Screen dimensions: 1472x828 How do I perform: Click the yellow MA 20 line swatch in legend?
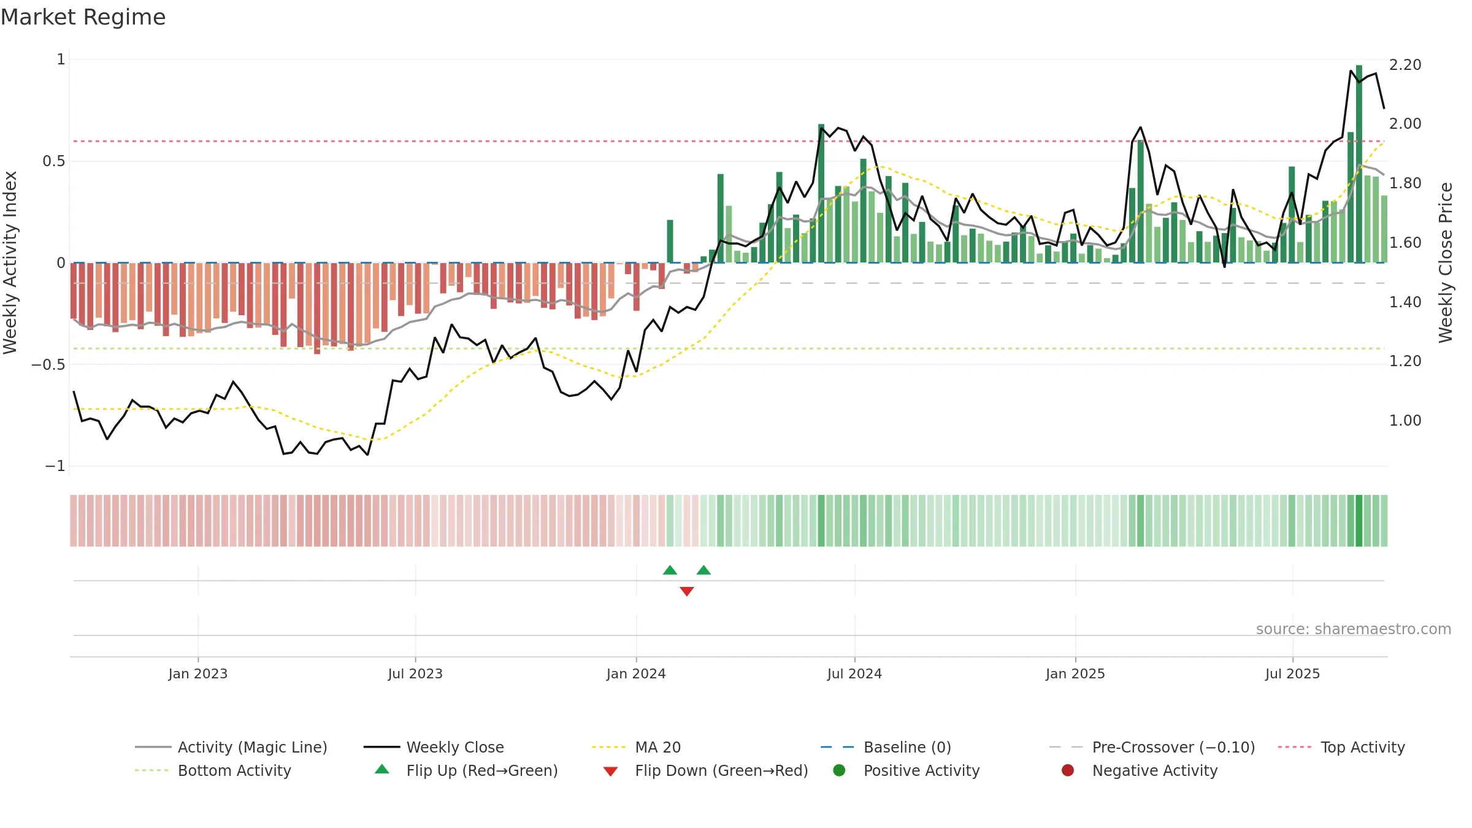pos(608,747)
